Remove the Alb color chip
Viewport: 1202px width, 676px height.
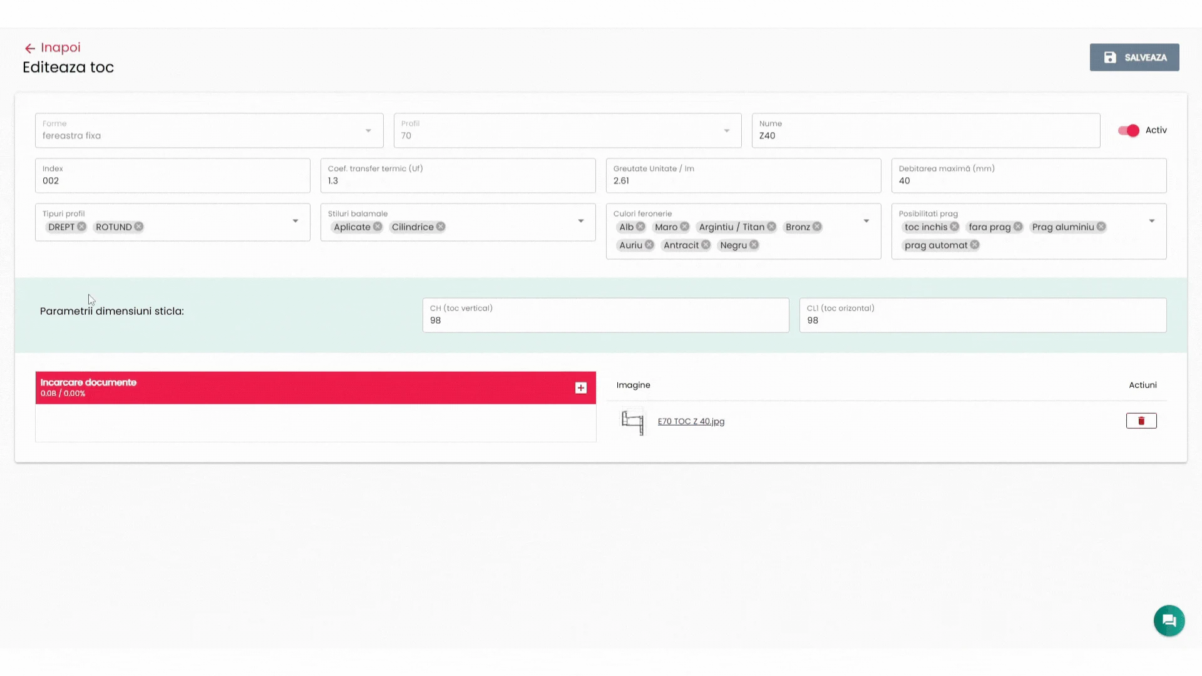[640, 227]
